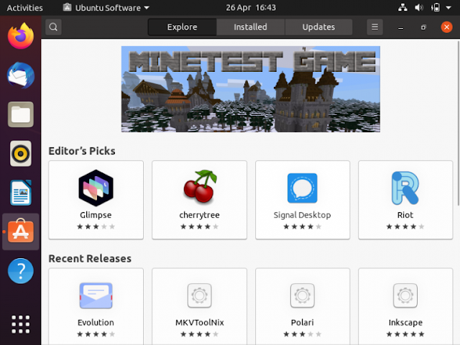Click the Signal Desktop label text
The image size is (460, 345).
[x=302, y=215]
